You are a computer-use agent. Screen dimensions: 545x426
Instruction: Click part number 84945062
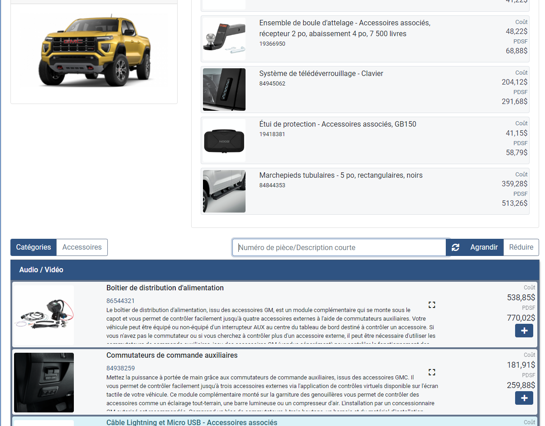point(272,84)
